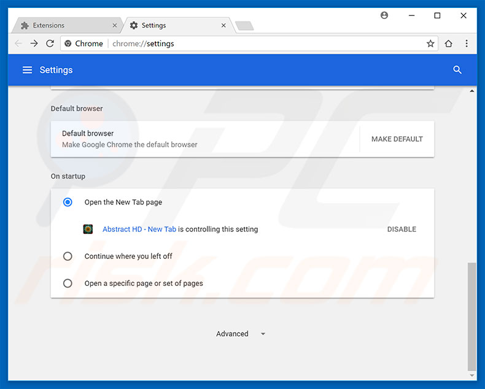Click the Settings page title

coord(56,70)
